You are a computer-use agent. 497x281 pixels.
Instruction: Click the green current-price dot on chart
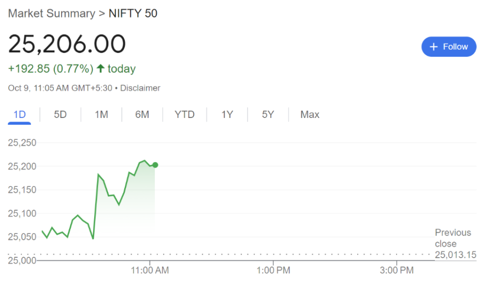coord(155,165)
